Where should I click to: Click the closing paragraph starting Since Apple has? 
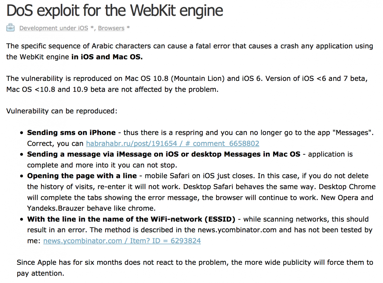pos(195,268)
